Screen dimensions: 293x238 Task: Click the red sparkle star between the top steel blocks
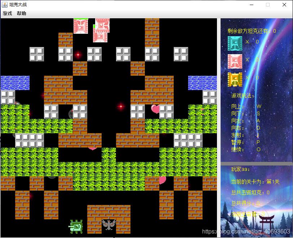[x=78, y=55]
